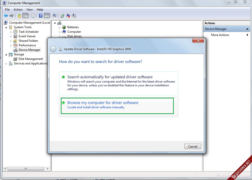Screen dimensions: 252x180
Task: Click the Uninstall device icon with red X
Action: pyautogui.click(x=68, y=16)
